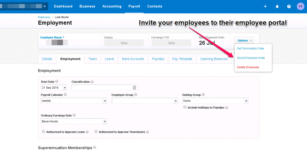Open the Contacts menu

pyautogui.click(x=155, y=7)
